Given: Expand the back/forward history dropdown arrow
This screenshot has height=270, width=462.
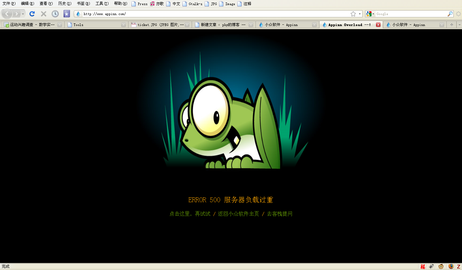Looking at the screenshot, I should pos(23,14).
